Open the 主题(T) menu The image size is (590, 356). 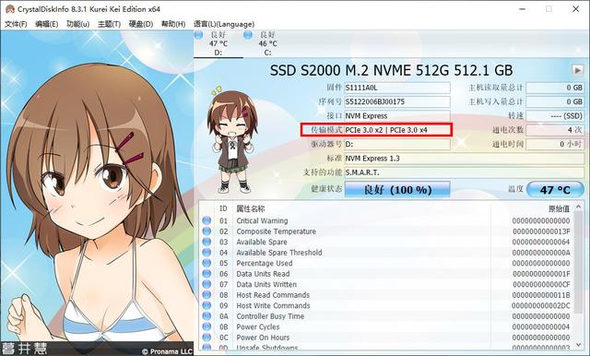click(109, 24)
